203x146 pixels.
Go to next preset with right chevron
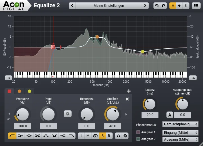(x=145, y=6)
